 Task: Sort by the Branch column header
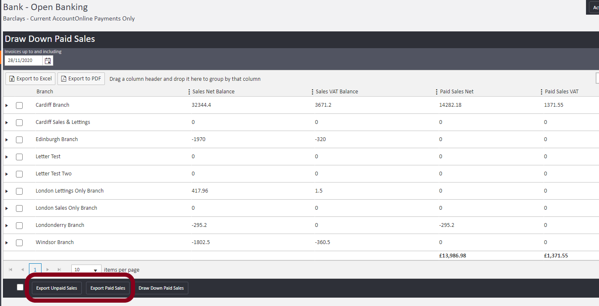[x=45, y=92]
